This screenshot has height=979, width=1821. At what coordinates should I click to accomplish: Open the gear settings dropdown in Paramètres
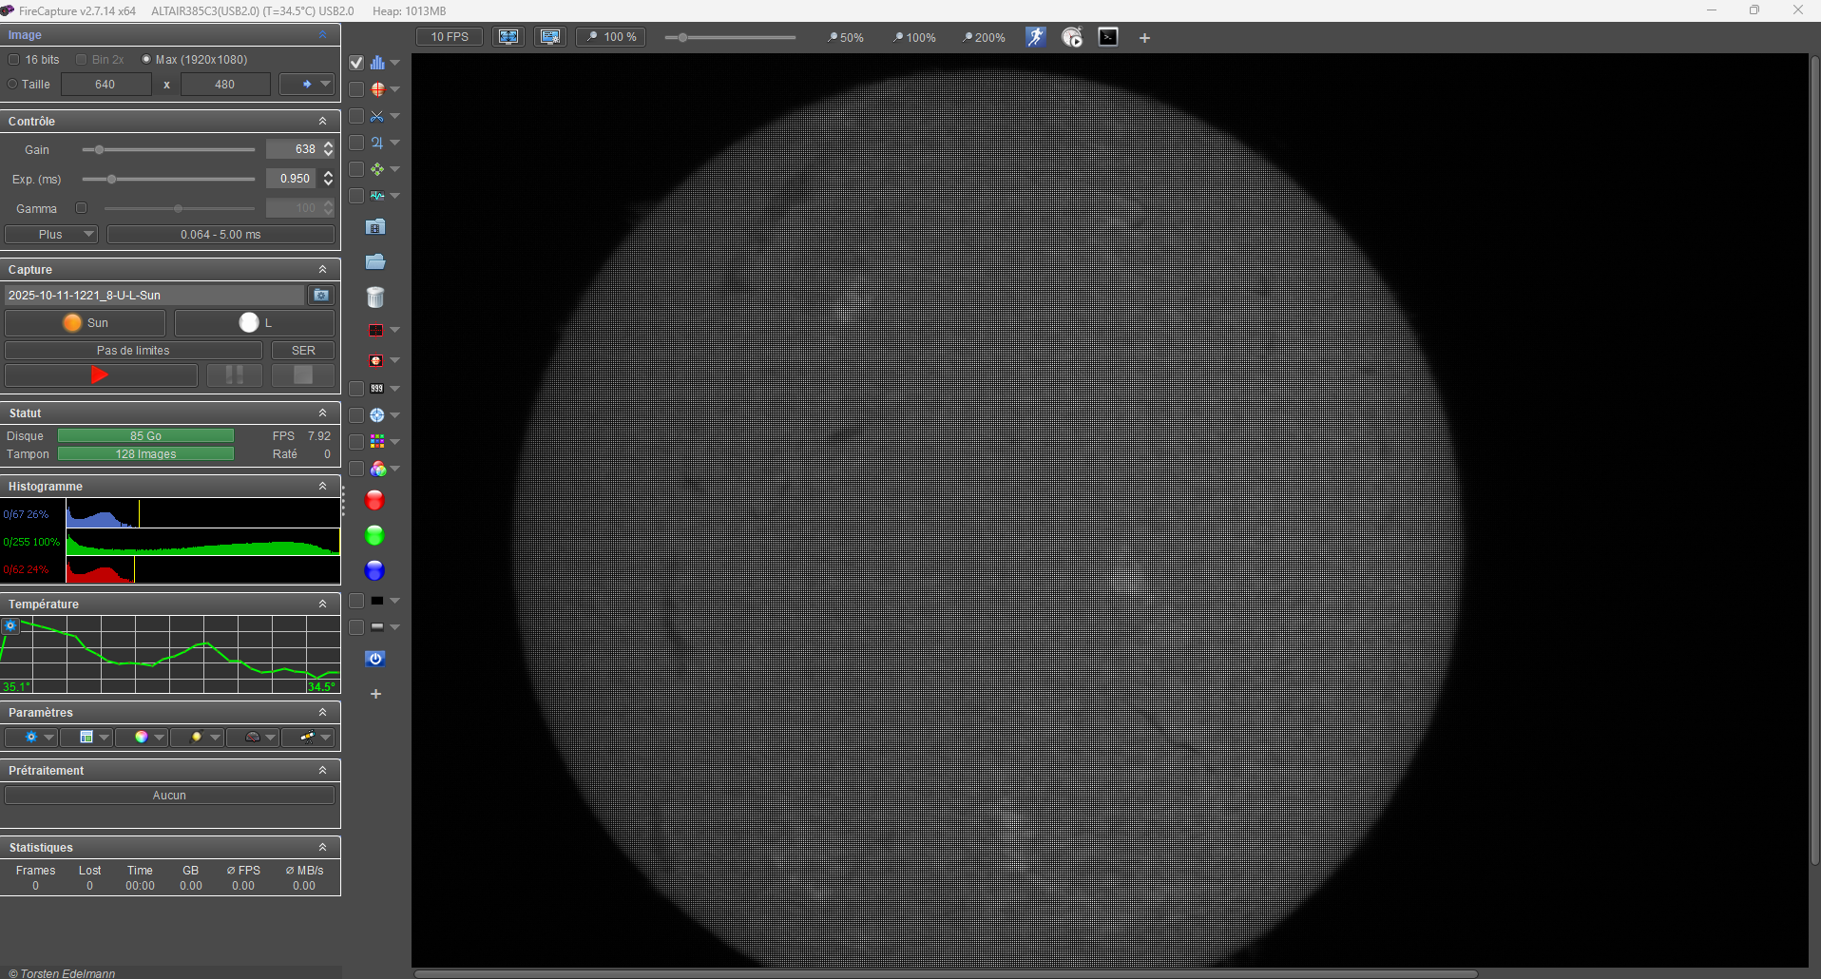point(32,737)
